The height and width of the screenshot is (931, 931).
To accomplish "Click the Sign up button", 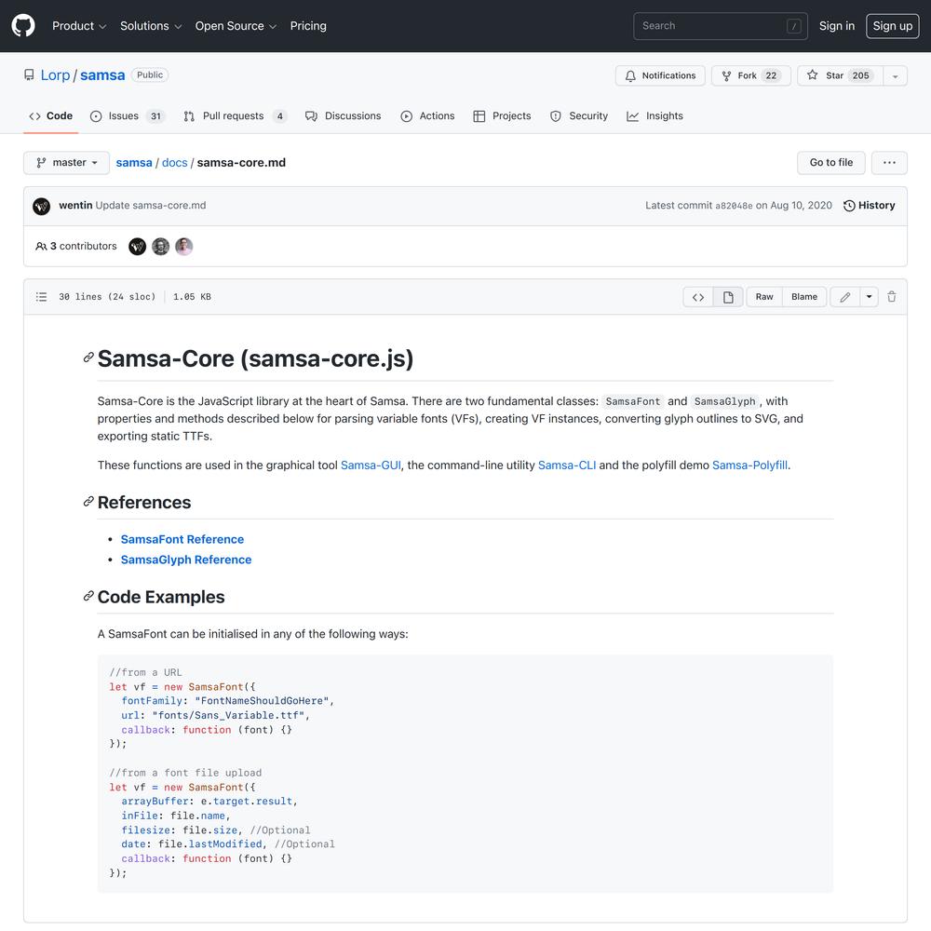I will (x=893, y=26).
